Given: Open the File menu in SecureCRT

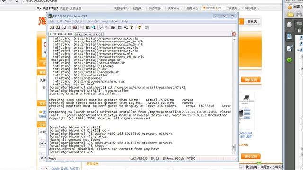Looking at the screenshot, I should pyautogui.click(x=52, y=21).
